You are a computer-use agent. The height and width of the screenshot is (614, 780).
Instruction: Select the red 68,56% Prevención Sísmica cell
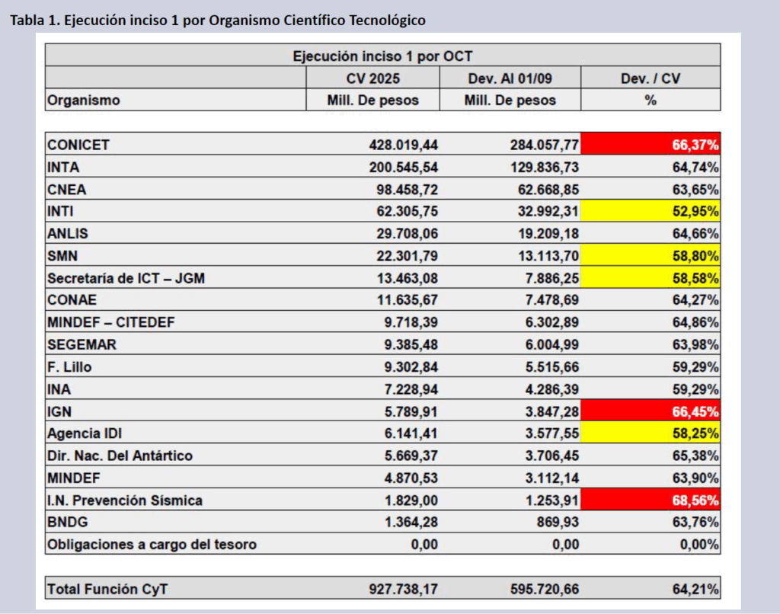tap(650, 500)
